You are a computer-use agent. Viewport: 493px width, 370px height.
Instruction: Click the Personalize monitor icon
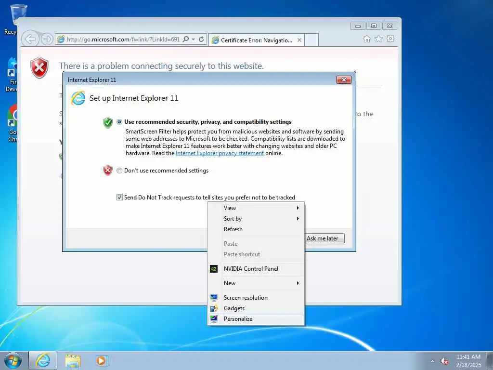click(214, 319)
